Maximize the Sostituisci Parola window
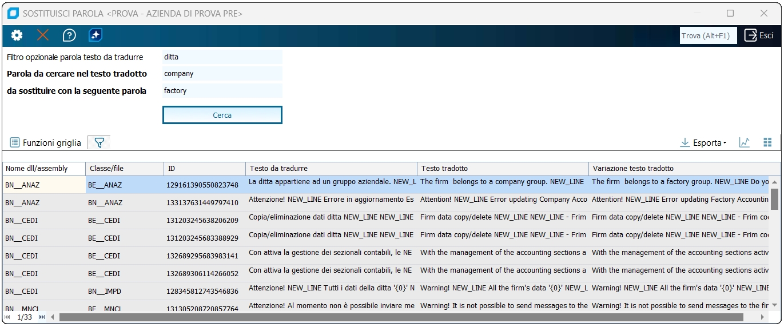 pyautogui.click(x=730, y=13)
